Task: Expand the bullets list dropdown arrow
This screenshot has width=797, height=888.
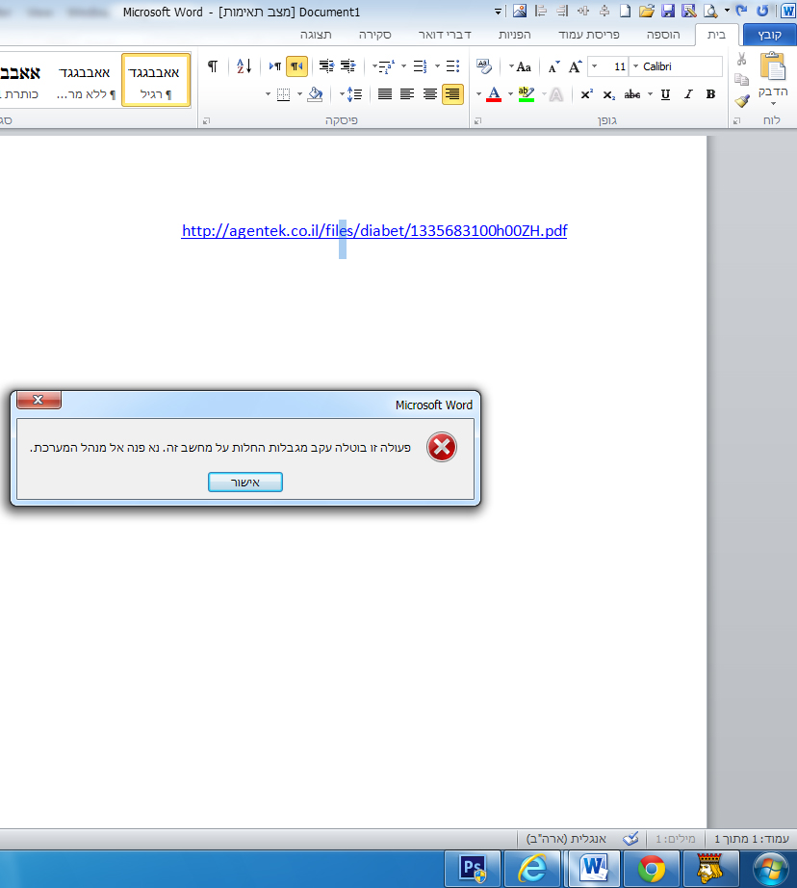Action: pyautogui.click(x=438, y=66)
